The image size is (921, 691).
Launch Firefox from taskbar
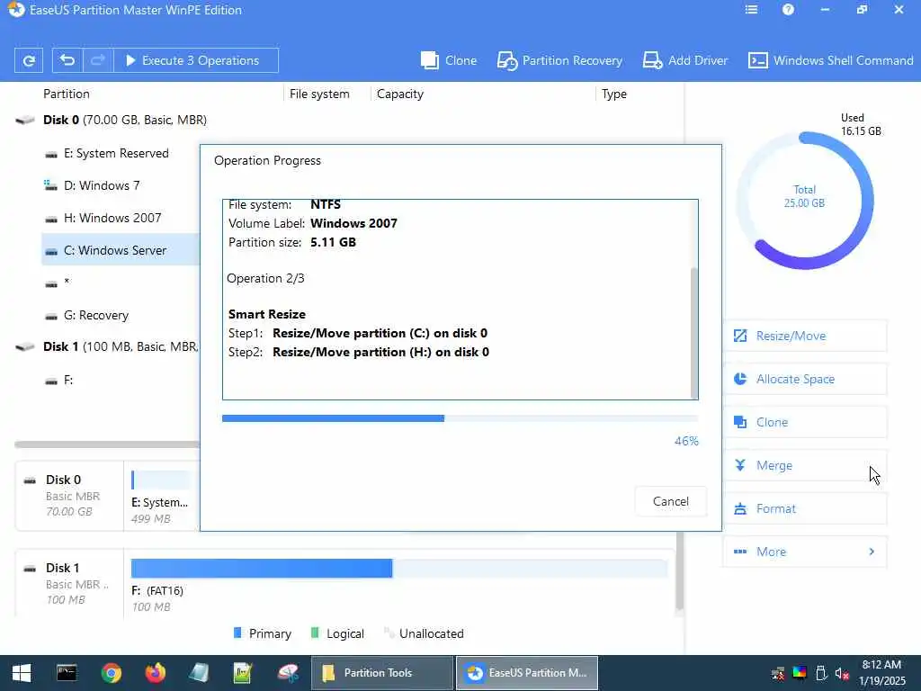155,673
